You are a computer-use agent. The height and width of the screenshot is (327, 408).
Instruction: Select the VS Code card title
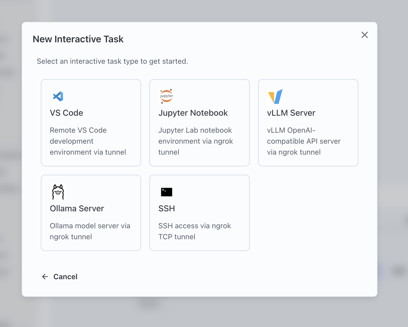coord(66,113)
